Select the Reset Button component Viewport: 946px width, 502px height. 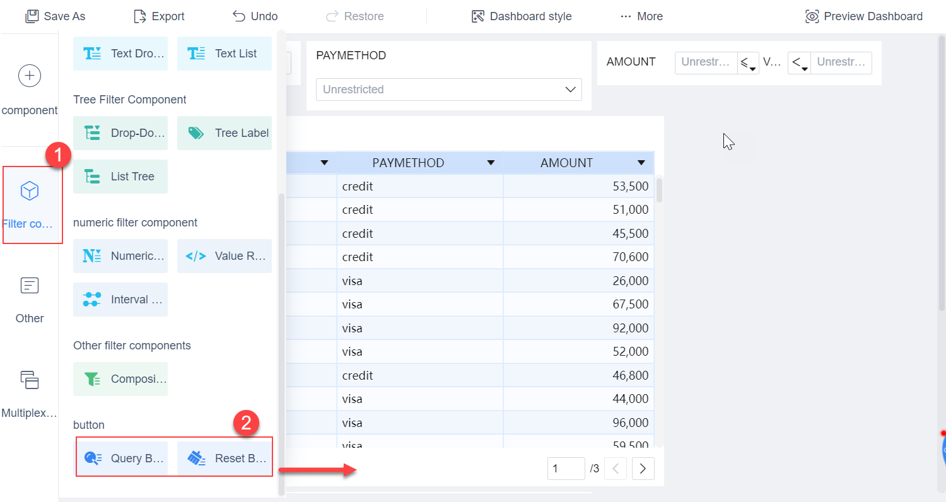point(225,458)
